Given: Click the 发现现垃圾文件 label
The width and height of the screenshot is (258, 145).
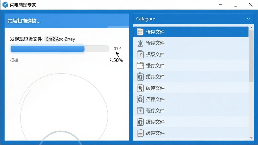Looking at the screenshot, I should tap(26, 39).
